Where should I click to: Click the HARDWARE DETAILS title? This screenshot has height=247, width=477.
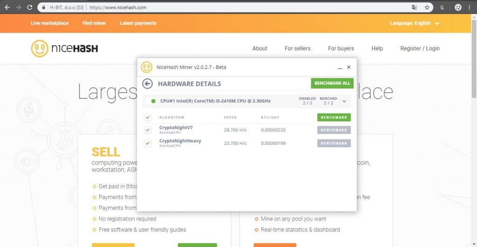coord(189,84)
